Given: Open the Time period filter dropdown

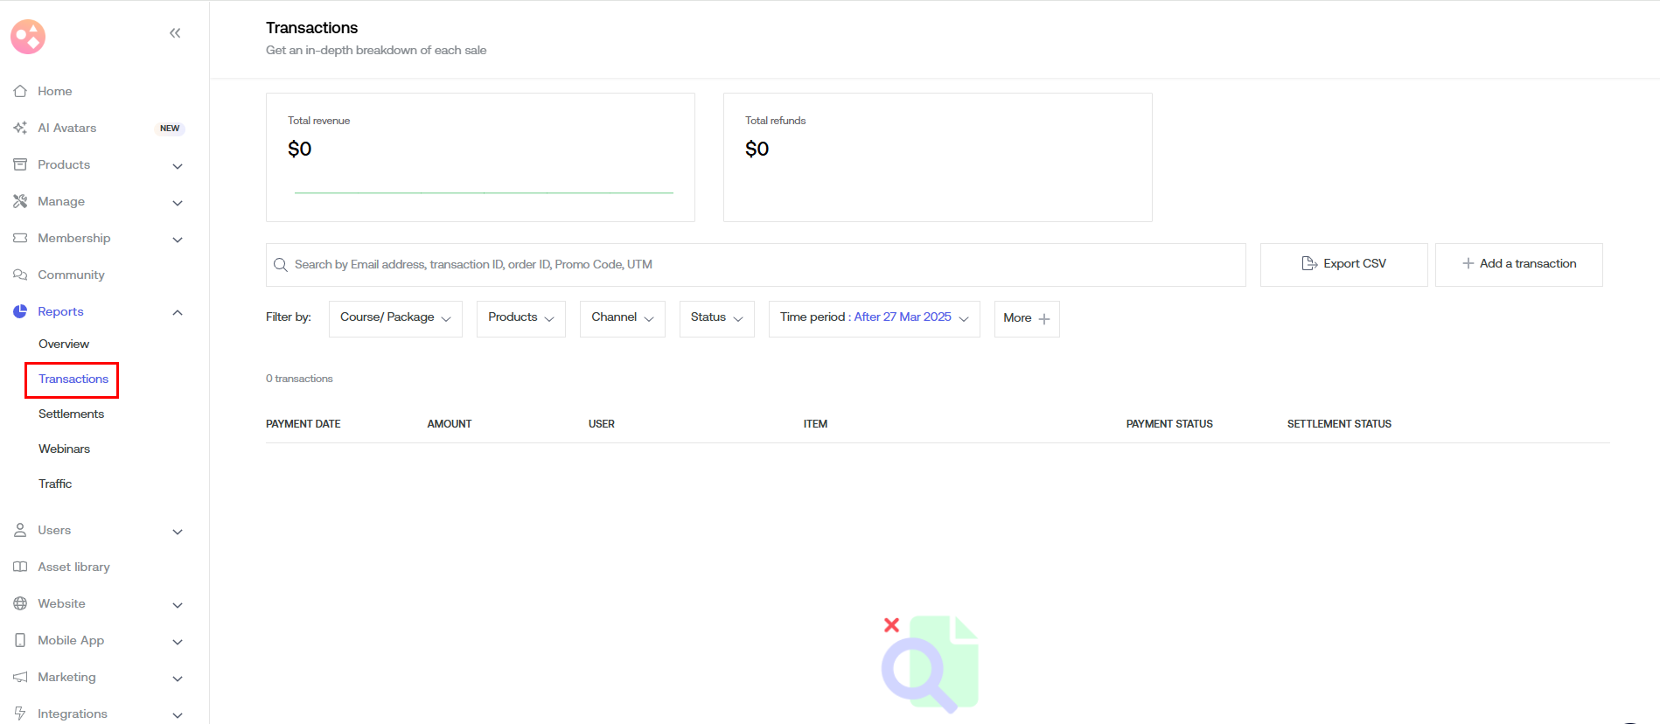Looking at the screenshot, I should 874,318.
